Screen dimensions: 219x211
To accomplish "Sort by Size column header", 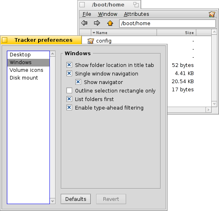I will pyautogui.click(x=176, y=33).
